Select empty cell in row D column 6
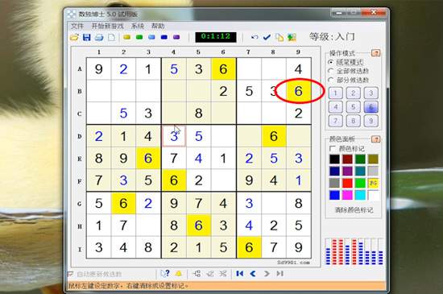This screenshot has width=443, height=294. coord(223,136)
